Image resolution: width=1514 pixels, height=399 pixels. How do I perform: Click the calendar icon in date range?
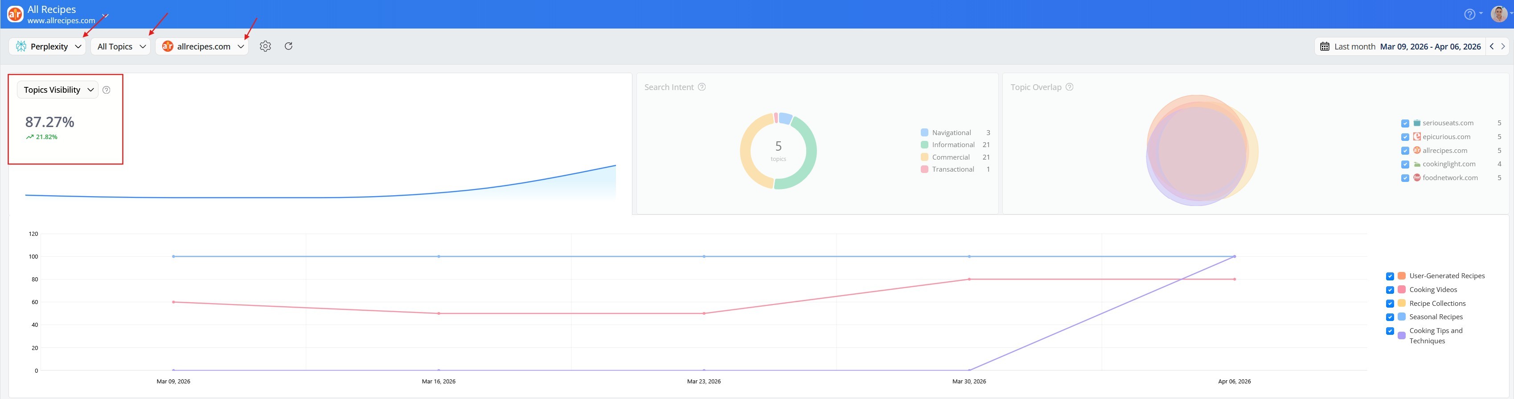pos(1325,46)
